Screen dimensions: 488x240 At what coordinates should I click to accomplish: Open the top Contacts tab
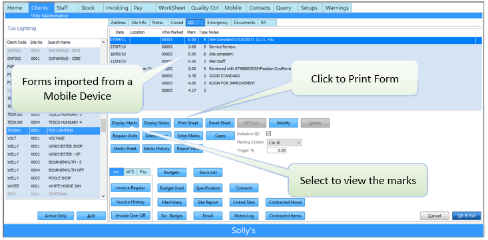pyautogui.click(x=260, y=8)
